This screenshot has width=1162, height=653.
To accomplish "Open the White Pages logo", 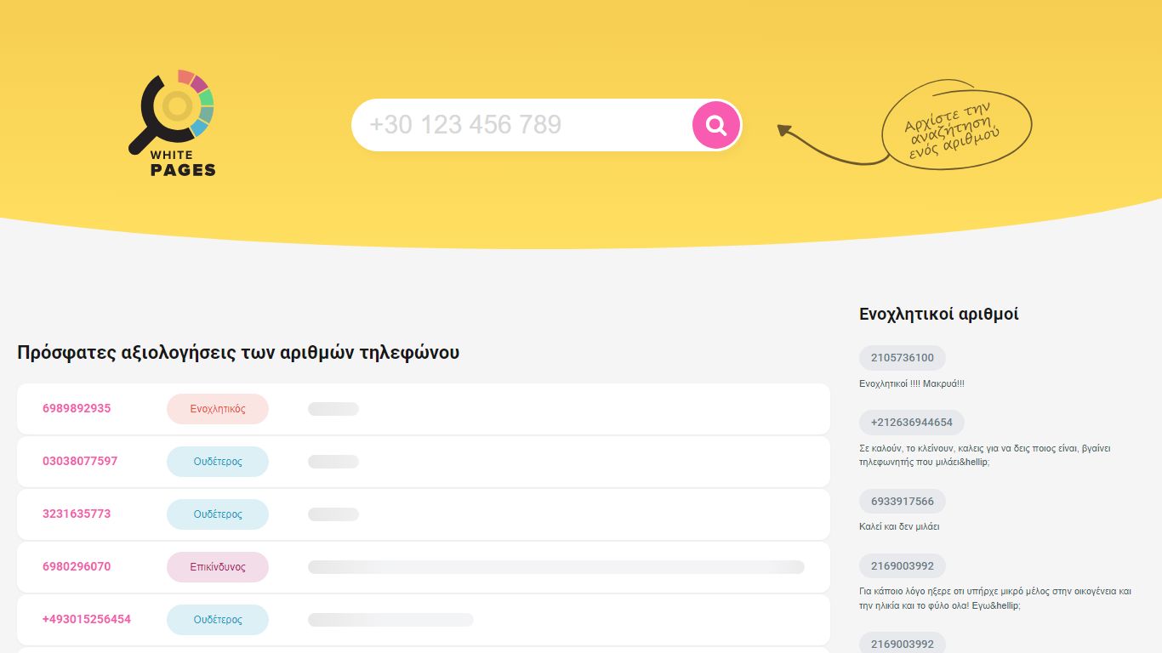I will pos(172,123).
